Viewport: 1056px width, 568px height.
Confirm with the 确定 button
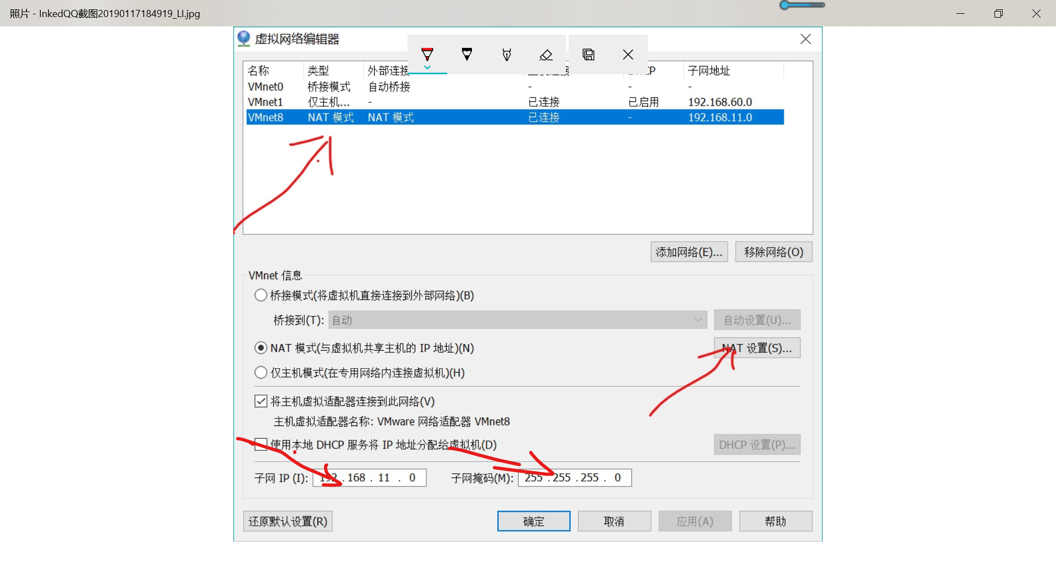(x=533, y=521)
